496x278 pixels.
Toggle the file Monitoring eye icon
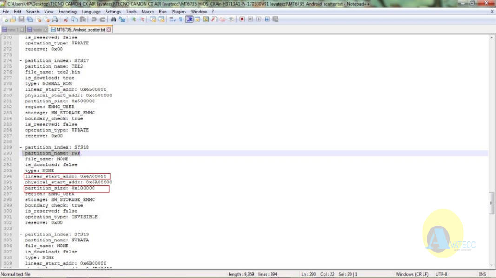(x=231, y=19)
